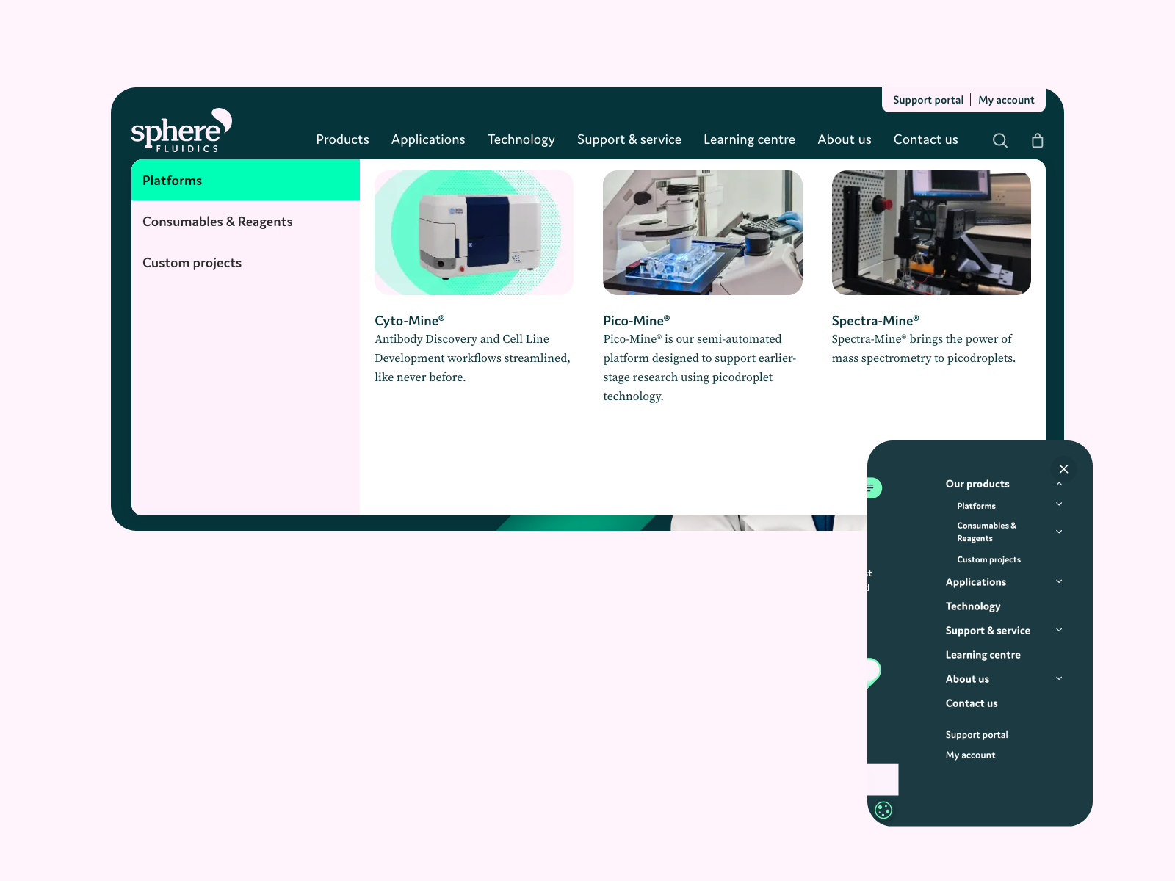The image size is (1175, 881).
Task: Open the Cyto-Mine product image
Action: click(x=474, y=233)
